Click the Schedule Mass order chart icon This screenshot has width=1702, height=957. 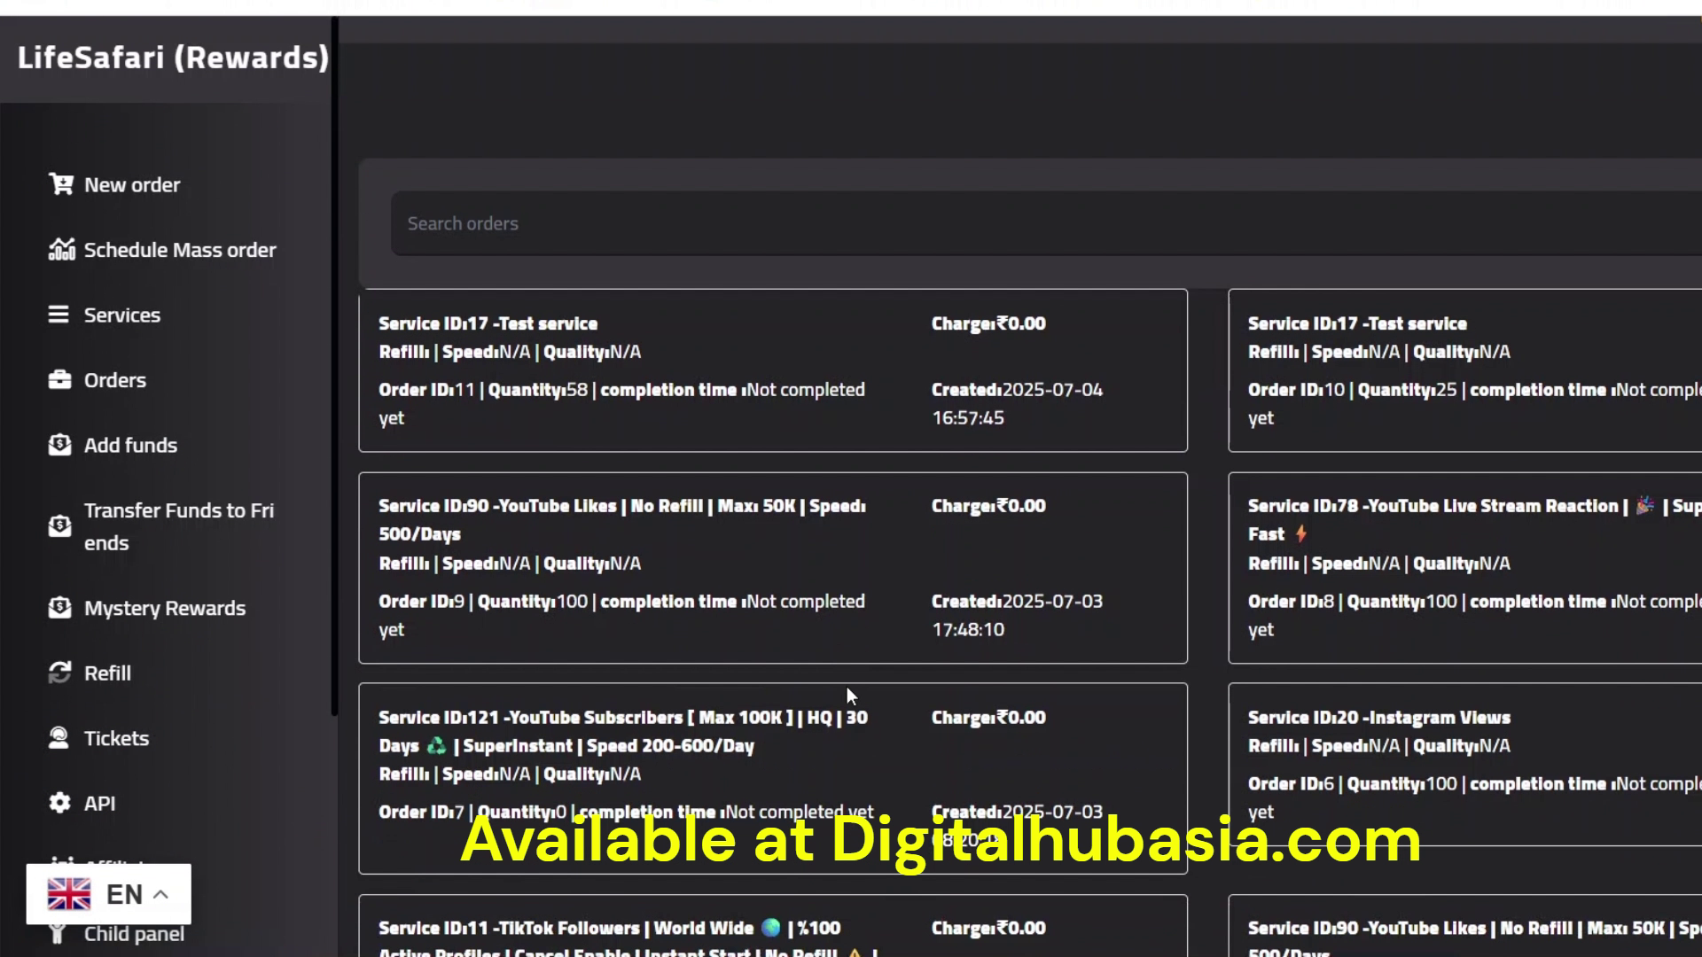[x=60, y=250]
